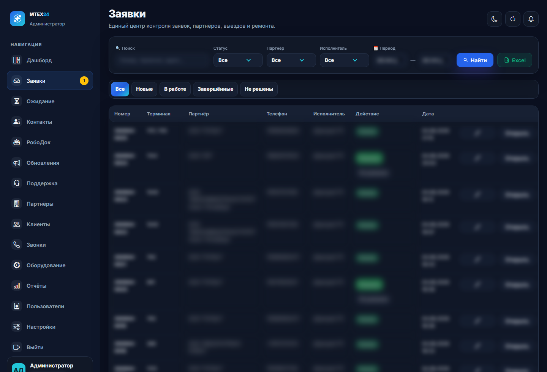Switch to Не решены tab

[x=259, y=89]
